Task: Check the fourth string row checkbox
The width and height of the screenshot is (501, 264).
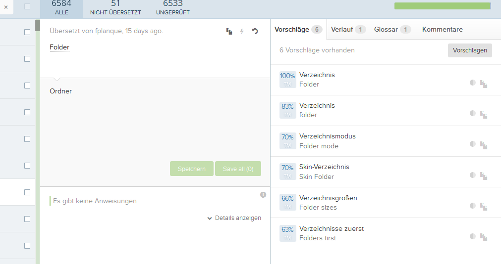Action: coord(27,112)
